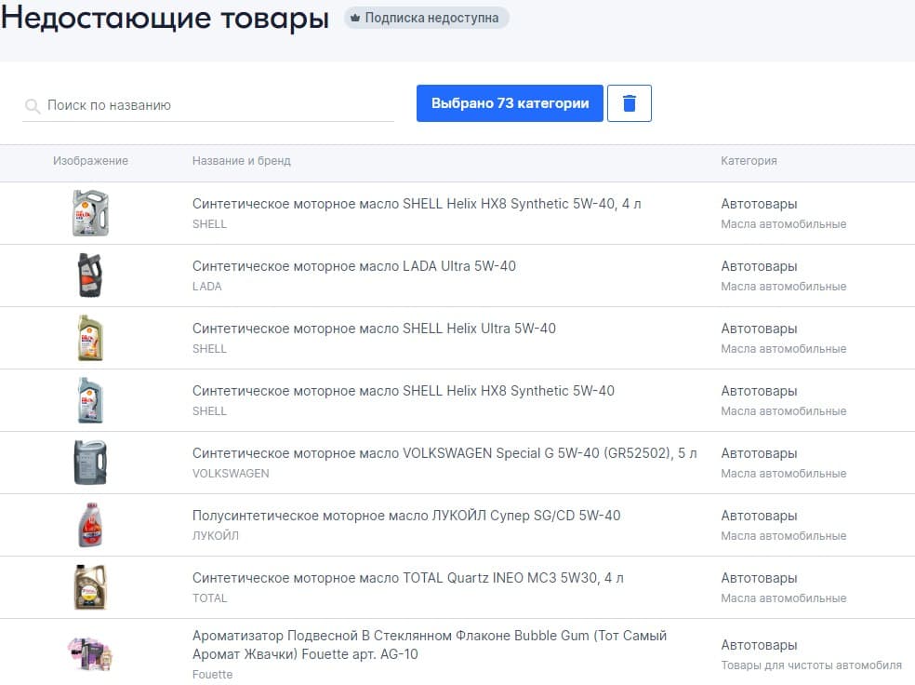Click product name 'SHELL Helix Ultra 5W-40'
Screen dimensions: 915x685
(374, 329)
